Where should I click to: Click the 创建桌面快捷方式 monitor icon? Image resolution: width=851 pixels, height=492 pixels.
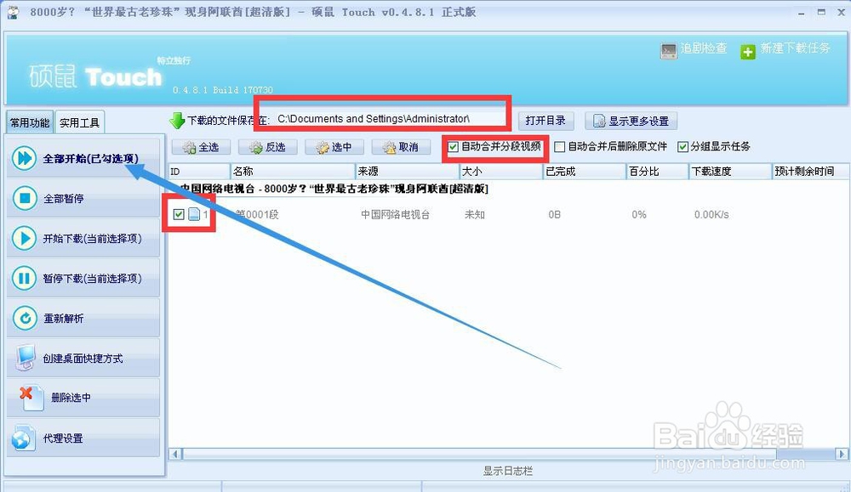click(26, 358)
